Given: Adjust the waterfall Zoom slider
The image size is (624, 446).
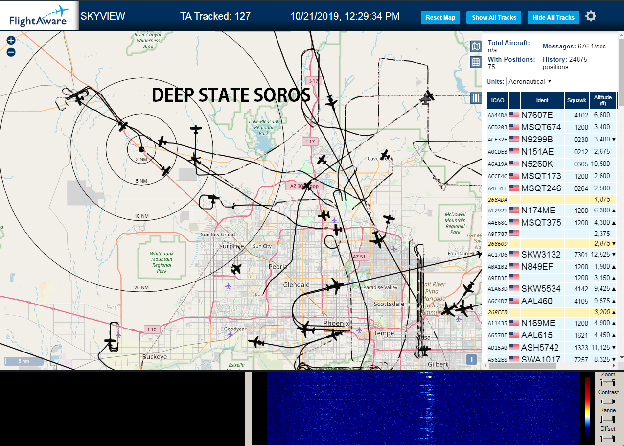Looking at the screenshot, I should [x=608, y=382].
